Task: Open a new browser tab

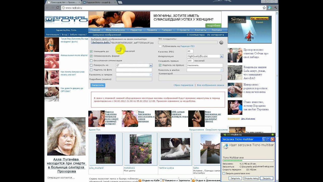Action: 120,2
